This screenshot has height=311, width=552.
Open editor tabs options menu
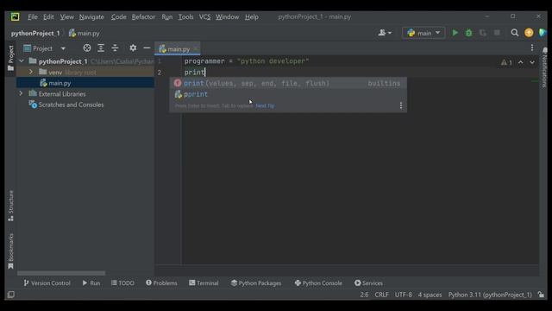pos(532,48)
